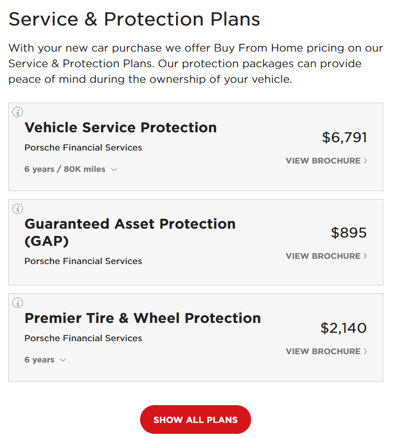Select the Vehicle Service Protection title
412x438 pixels.
[x=121, y=128]
